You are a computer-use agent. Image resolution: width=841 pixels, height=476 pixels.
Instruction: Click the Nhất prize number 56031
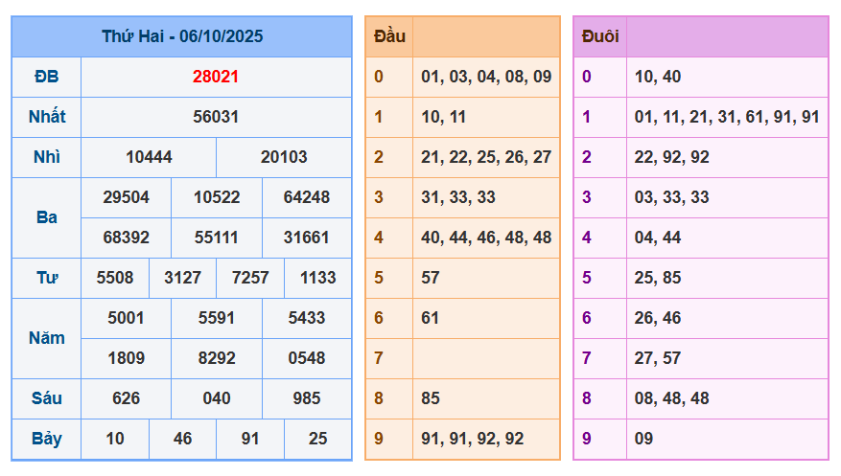click(x=216, y=117)
